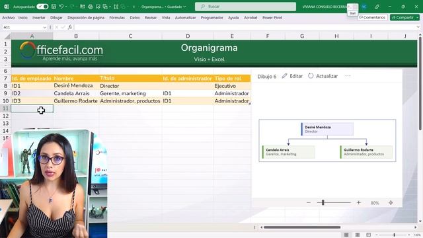The width and height of the screenshot is (423, 238).
Task: Open the three-dot more options in Dibujo 6
Action: tap(348, 76)
